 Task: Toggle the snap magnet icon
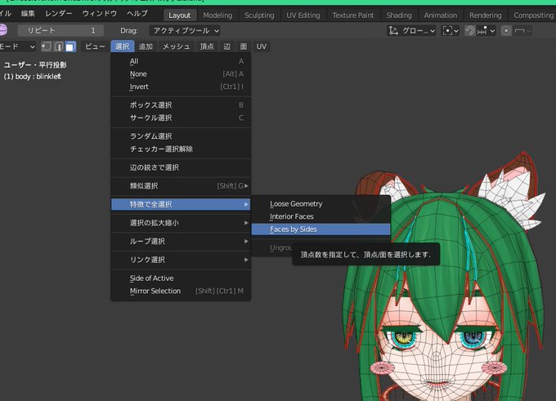point(470,31)
